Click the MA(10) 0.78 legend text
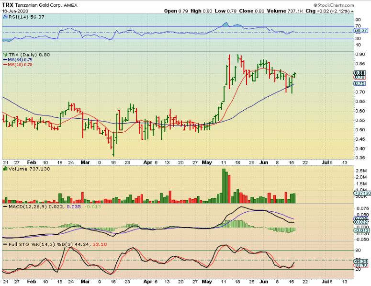This screenshot has height=286, width=371. coord(20,64)
